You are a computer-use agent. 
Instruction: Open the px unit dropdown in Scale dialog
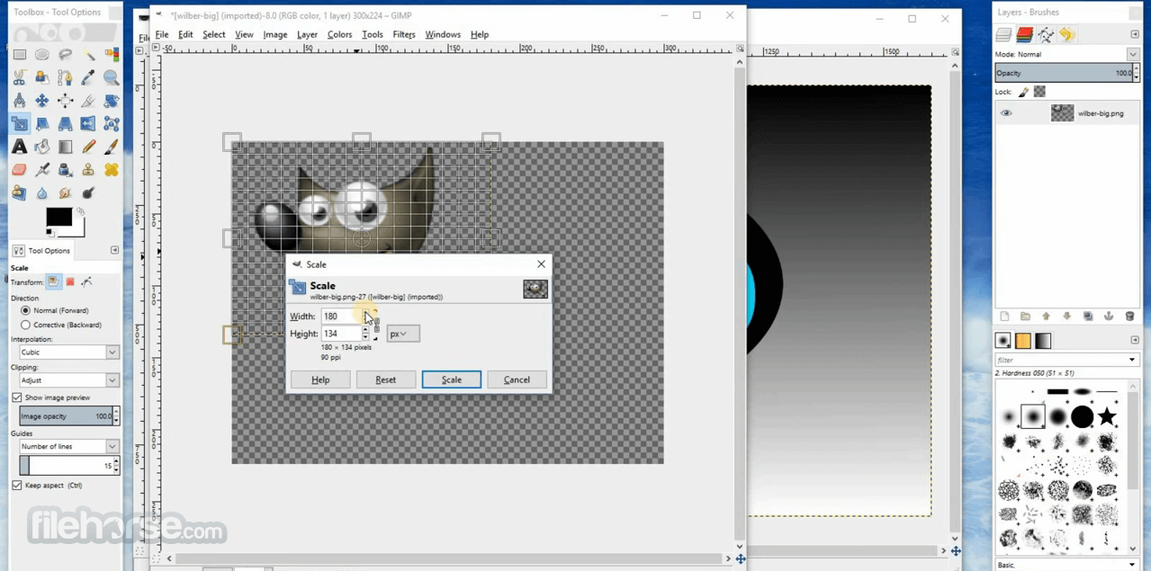pyautogui.click(x=403, y=334)
